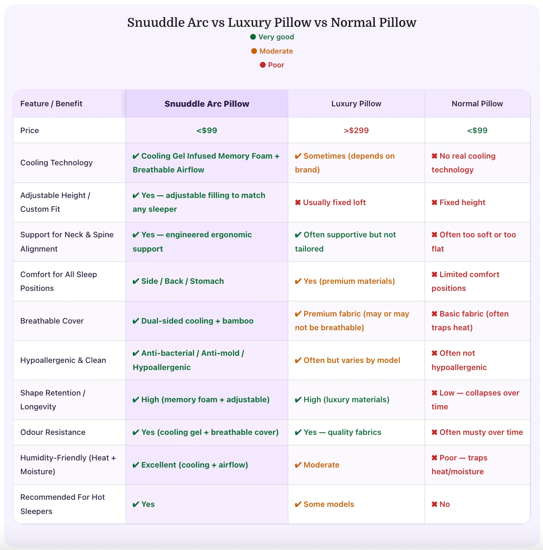543x550 pixels.
Task: Click the red Poor legend dot
Action: point(263,65)
